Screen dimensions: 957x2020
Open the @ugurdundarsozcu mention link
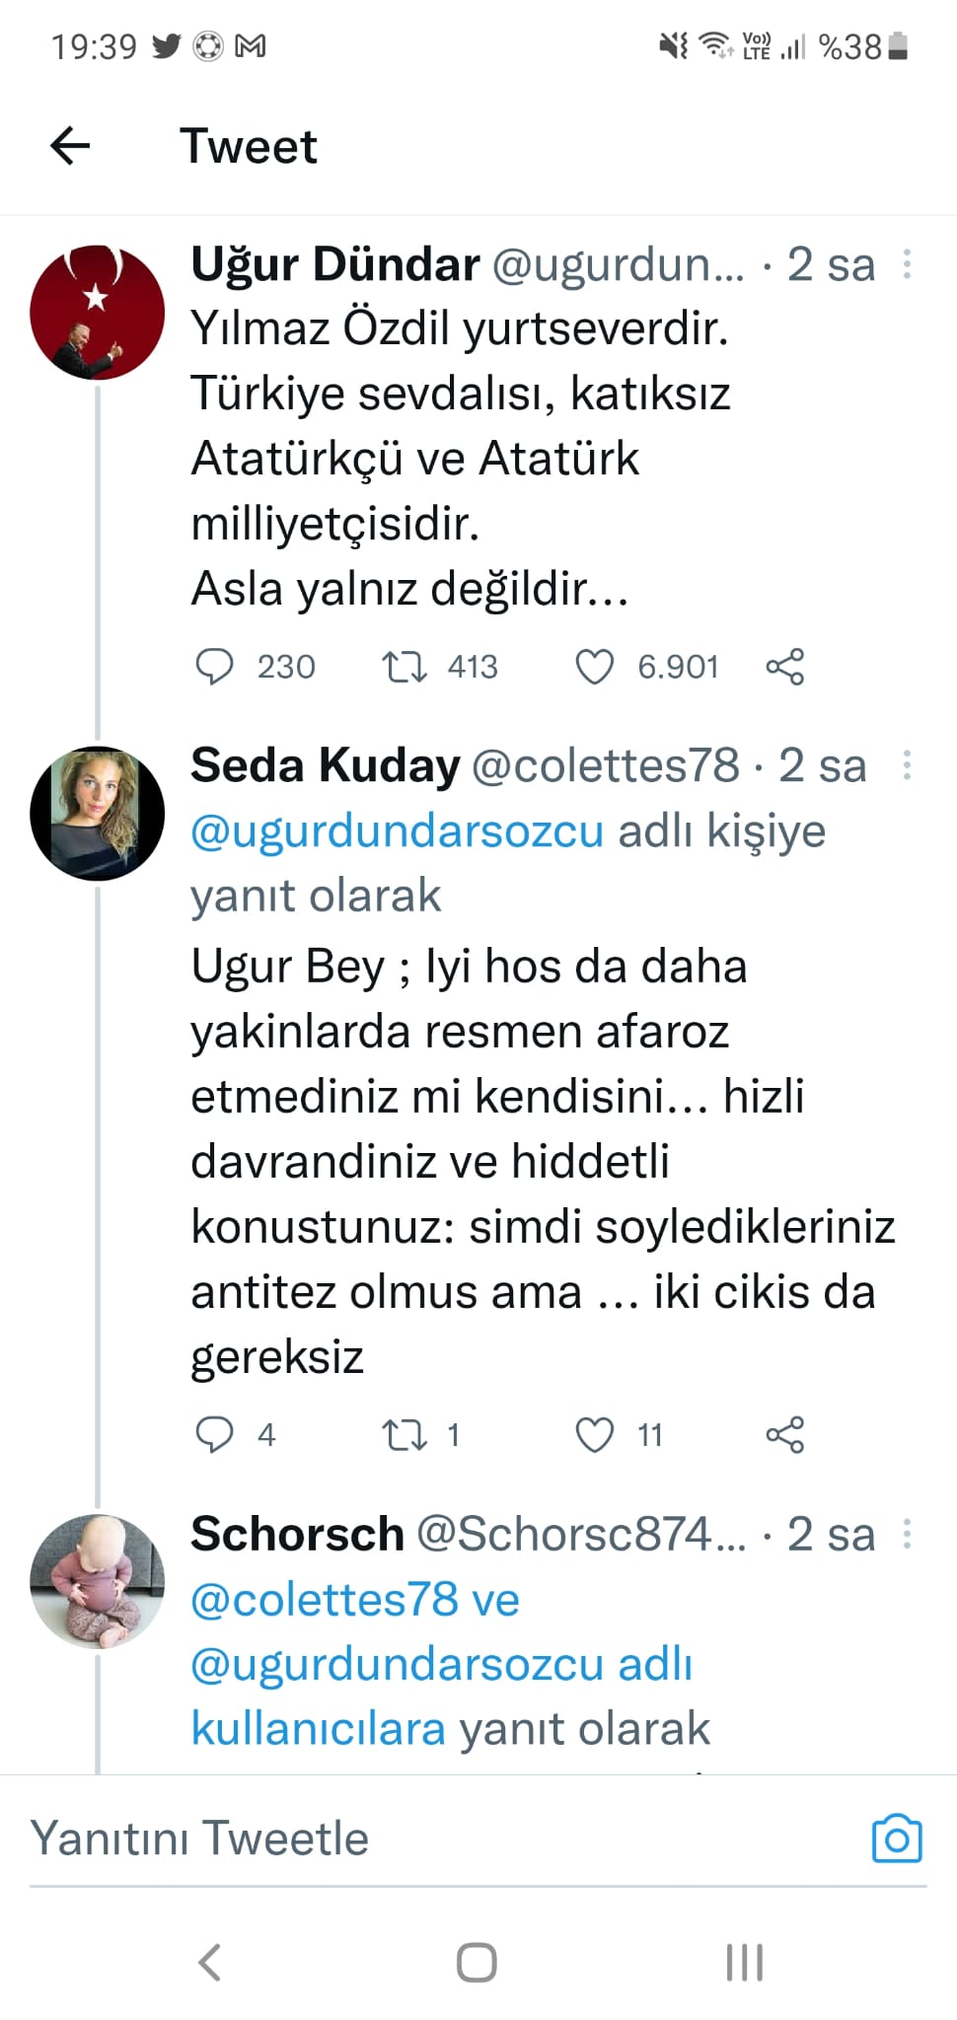pyautogui.click(x=393, y=830)
